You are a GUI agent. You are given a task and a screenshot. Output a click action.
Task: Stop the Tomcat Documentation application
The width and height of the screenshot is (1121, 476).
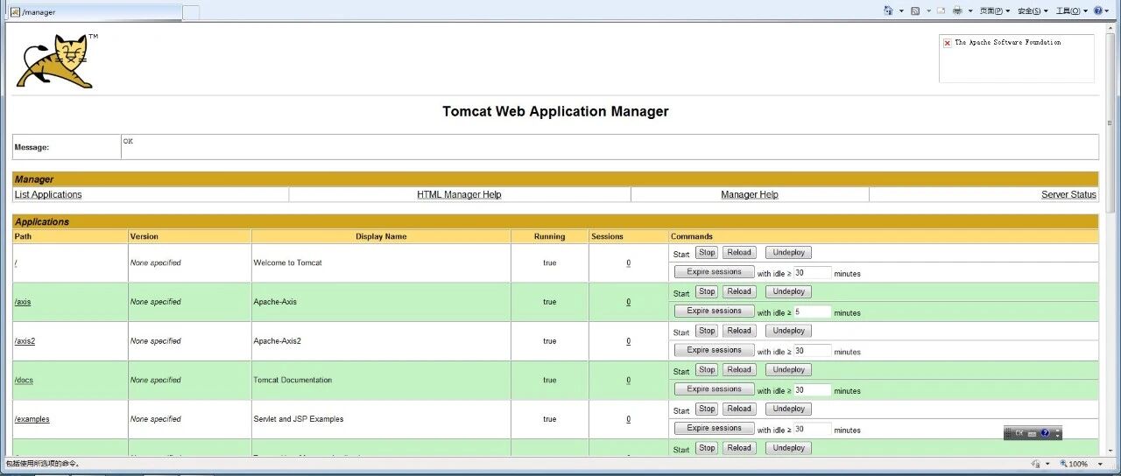coord(707,369)
